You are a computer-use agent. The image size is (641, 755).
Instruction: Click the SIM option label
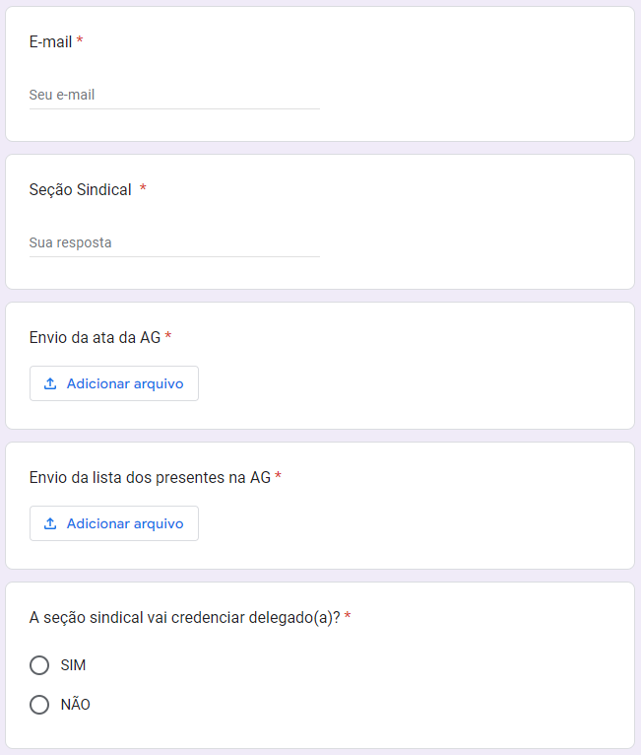pyautogui.click(x=73, y=665)
